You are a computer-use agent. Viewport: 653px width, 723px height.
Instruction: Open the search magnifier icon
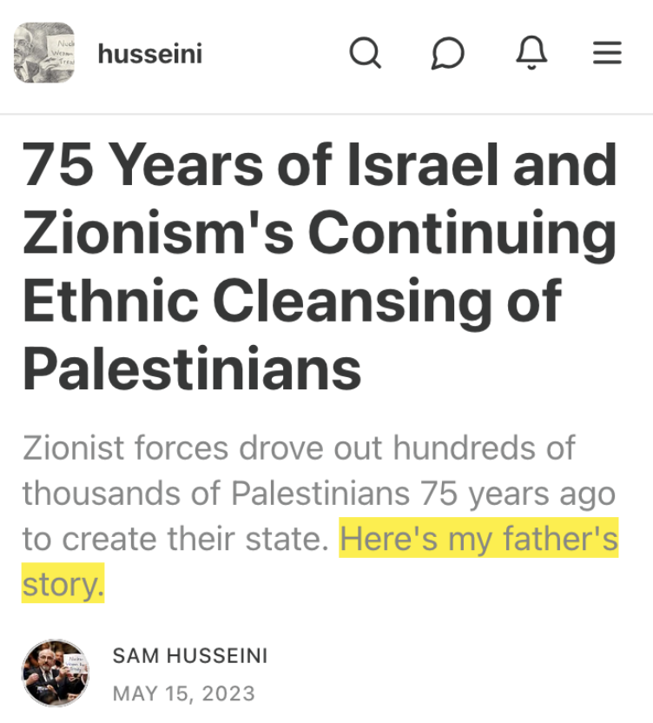(365, 54)
